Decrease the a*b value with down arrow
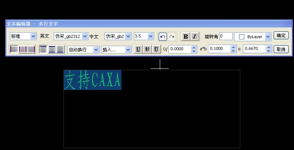The image size is (294, 150). (233, 51)
